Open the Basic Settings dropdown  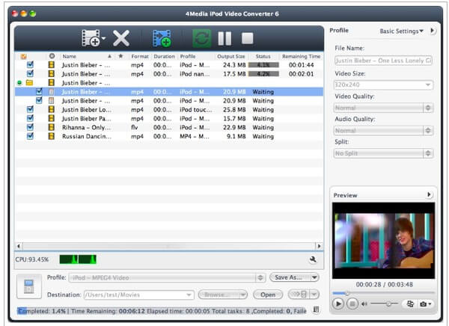click(x=401, y=31)
